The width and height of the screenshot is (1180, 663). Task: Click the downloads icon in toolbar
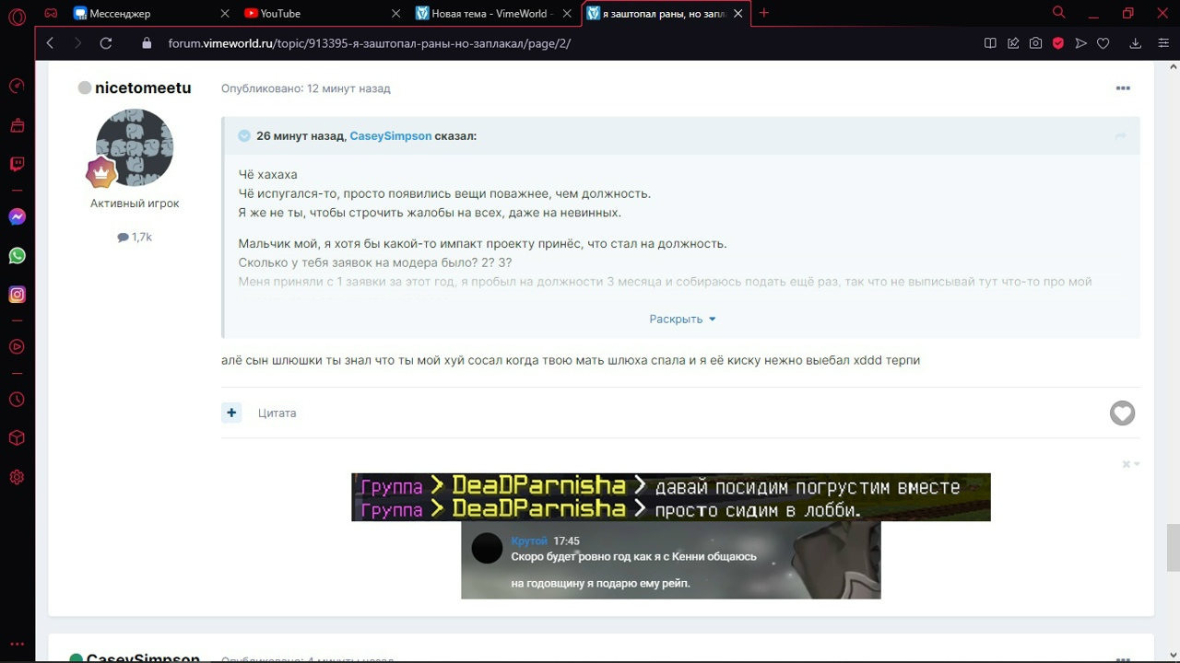(x=1136, y=43)
